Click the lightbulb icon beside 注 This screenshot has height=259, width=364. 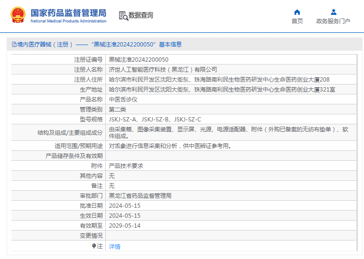click(x=94, y=246)
